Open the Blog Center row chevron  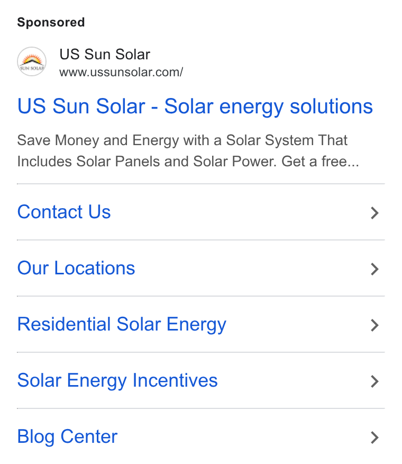(374, 438)
